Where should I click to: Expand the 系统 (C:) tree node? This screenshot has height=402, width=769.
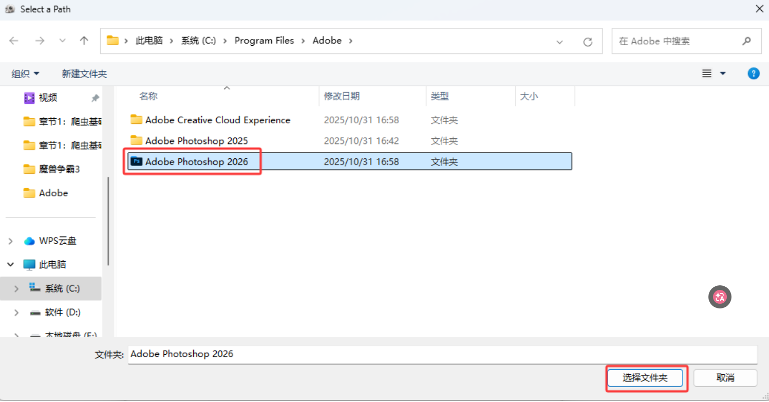(x=16, y=288)
